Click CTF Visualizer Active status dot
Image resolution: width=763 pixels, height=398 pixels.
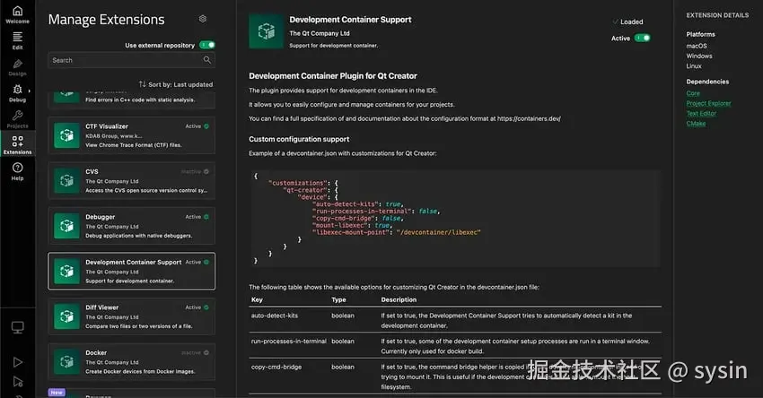click(206, 126)
